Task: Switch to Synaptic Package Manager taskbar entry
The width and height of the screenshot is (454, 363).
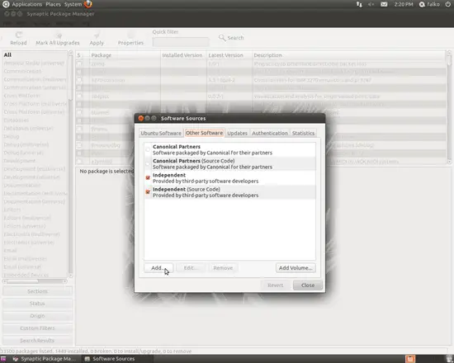Action: click(x=45, y=359)
